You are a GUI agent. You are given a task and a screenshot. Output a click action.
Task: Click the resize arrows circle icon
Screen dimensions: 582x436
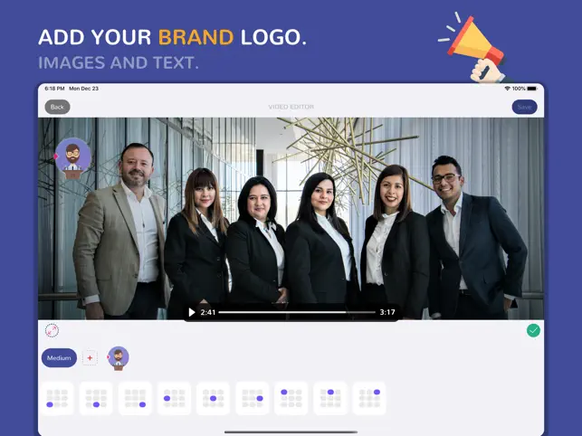[x=52, y=330]
